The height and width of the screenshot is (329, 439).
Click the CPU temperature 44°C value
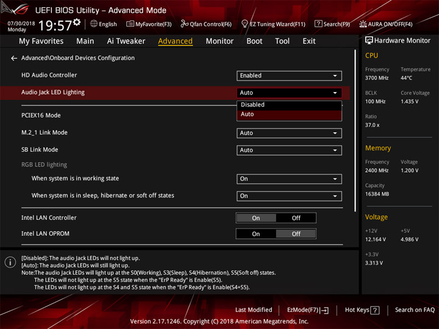(406, 78)
